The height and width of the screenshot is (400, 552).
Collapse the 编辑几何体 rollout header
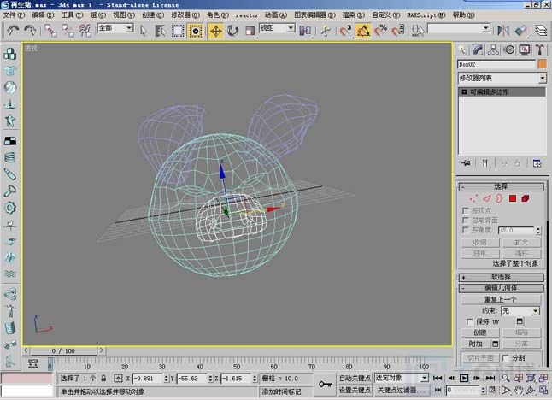tap(502, 288)
